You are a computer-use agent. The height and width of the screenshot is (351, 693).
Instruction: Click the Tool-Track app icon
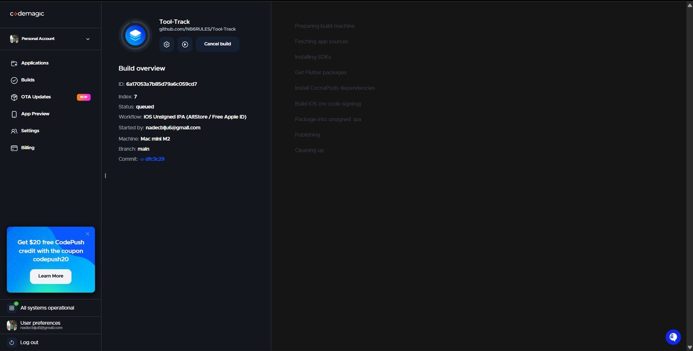135,35
